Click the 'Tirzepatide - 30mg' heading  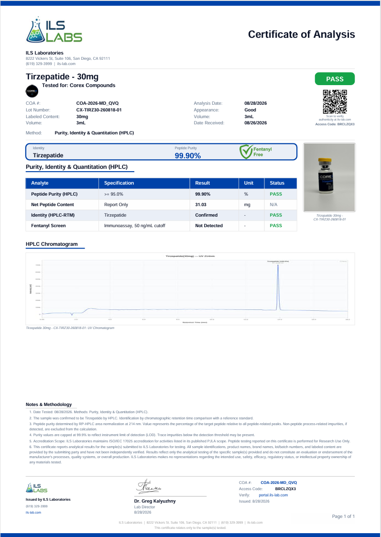62,77
